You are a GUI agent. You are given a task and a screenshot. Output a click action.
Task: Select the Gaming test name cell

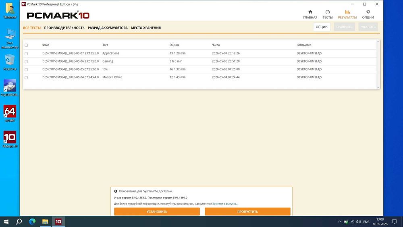(108, 61)
